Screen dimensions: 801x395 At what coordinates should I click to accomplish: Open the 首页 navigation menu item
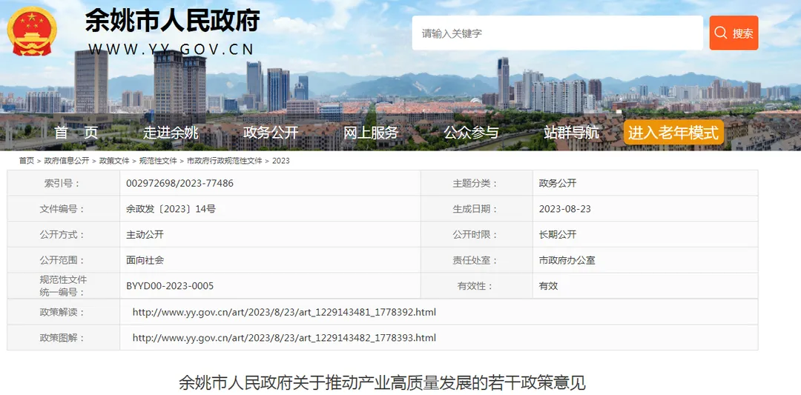(x=76, y=133)
